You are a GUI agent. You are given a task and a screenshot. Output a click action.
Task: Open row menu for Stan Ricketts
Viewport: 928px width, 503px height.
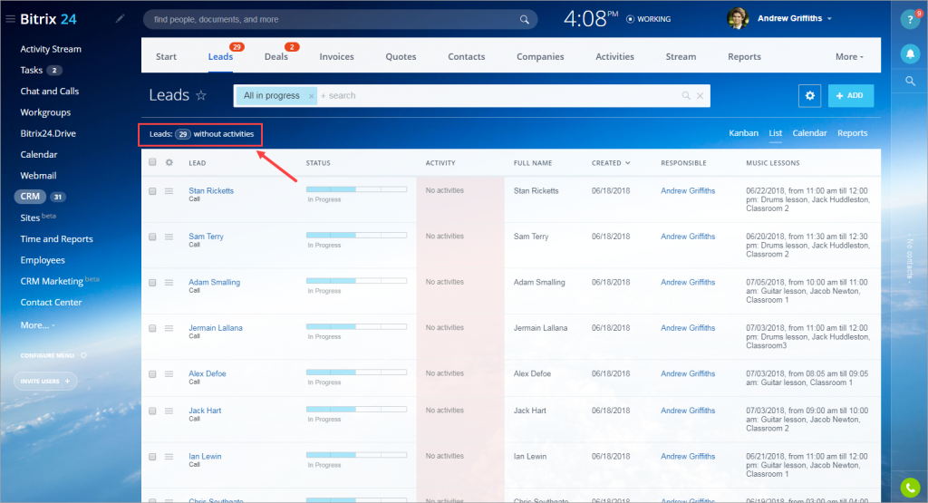[x=169, y=191]
